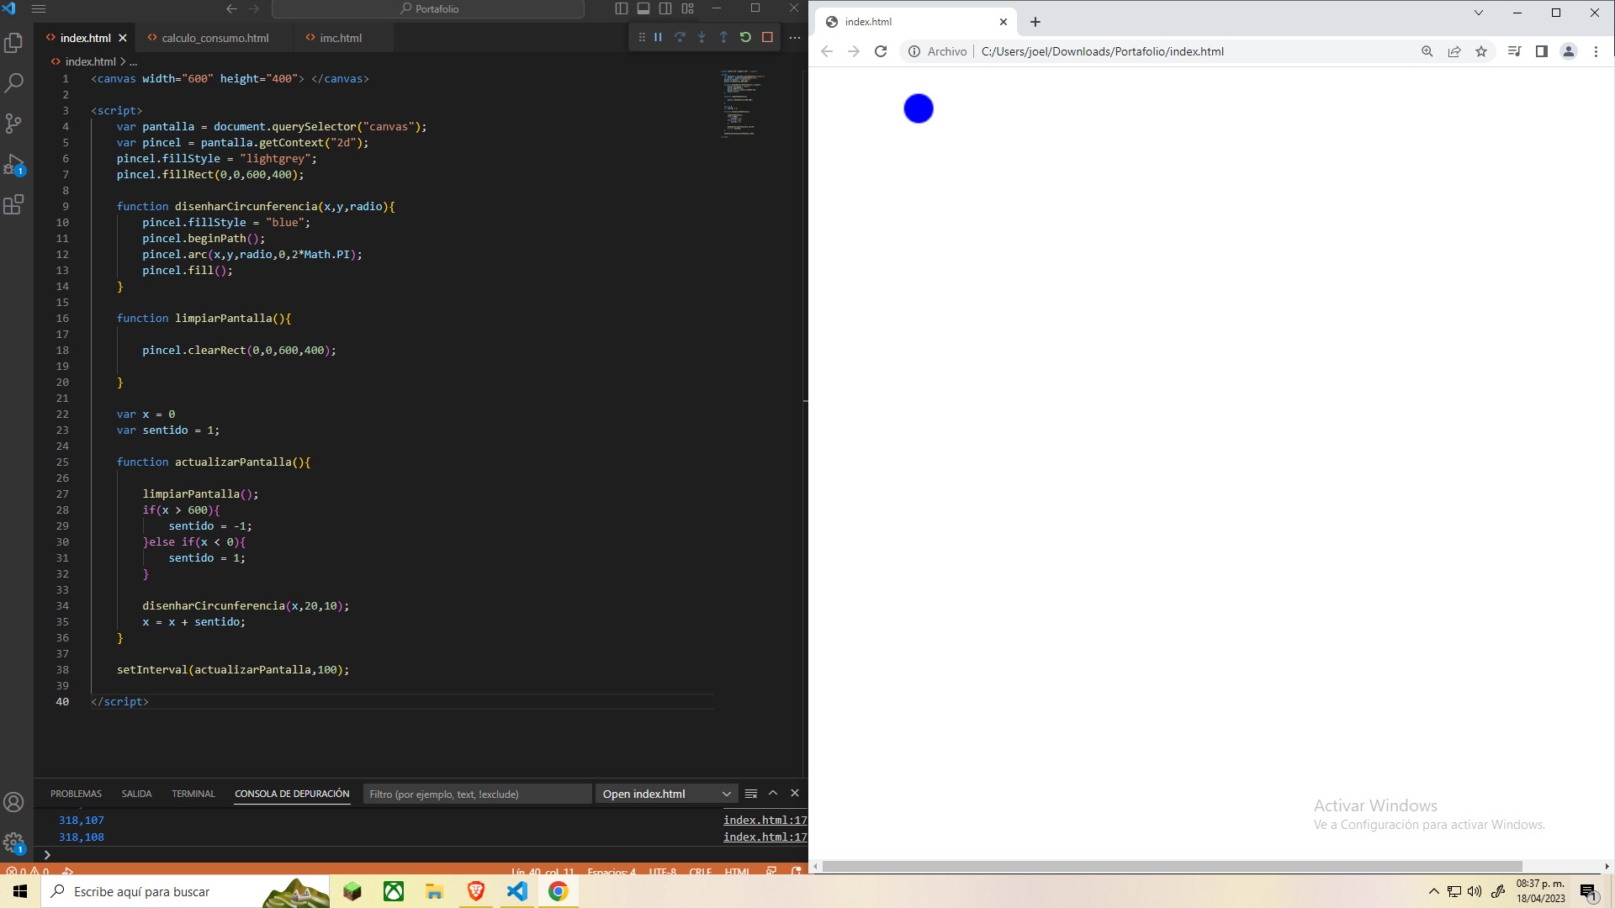Maximize the panel with the chevron up
1615x908 pixels.
click(x=773, y=793)
